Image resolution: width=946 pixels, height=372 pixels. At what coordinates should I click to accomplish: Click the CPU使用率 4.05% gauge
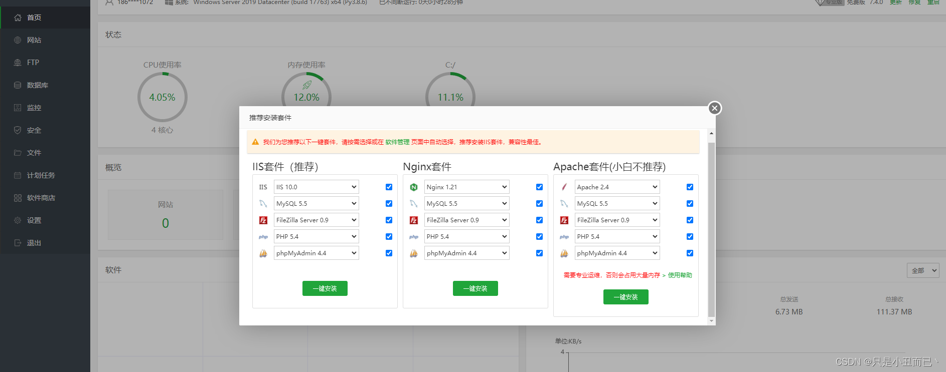tap(163, 97)
